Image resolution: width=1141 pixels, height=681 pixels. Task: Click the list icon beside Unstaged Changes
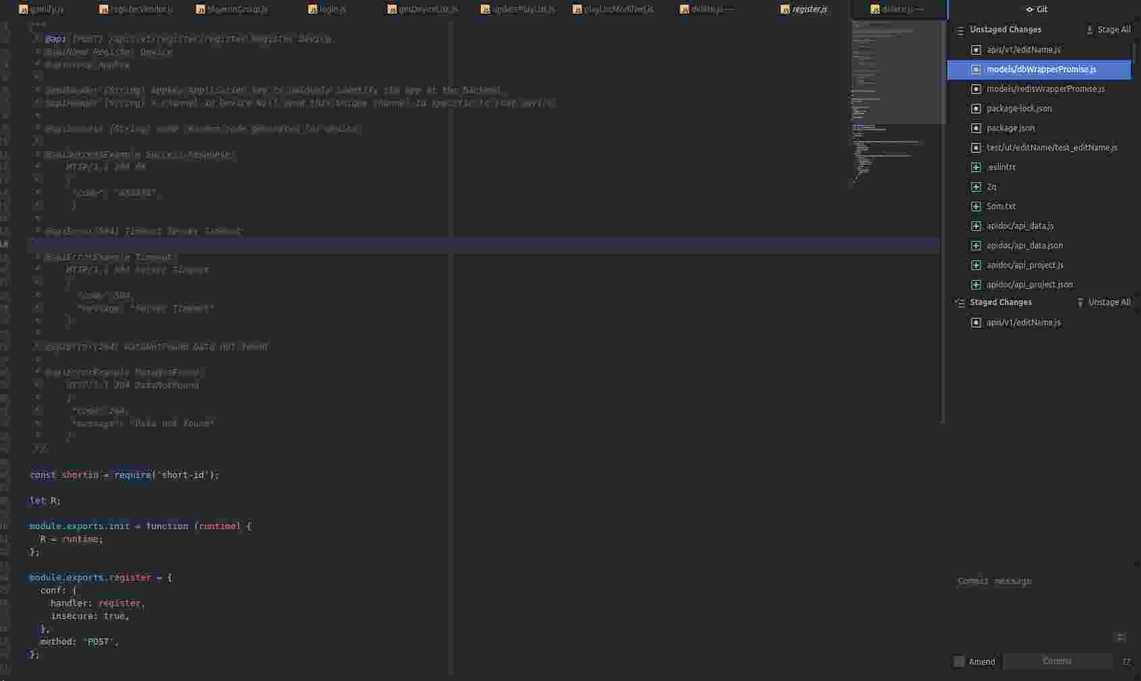(959, 30)
